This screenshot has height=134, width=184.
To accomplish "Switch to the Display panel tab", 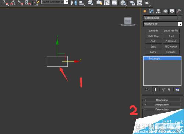I will click(x=172, y=11).
